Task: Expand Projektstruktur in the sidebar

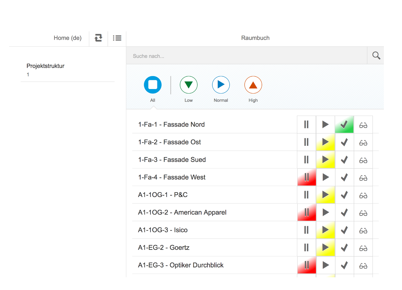Action: click(x=46, y=66)
